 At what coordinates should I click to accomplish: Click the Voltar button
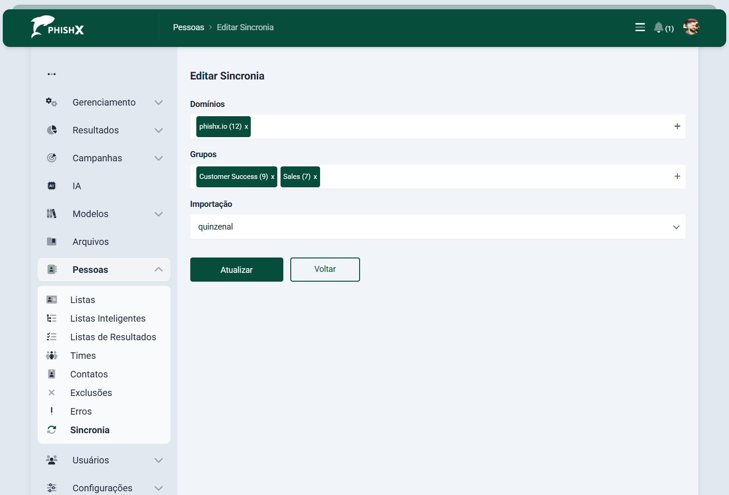[325, 270]
